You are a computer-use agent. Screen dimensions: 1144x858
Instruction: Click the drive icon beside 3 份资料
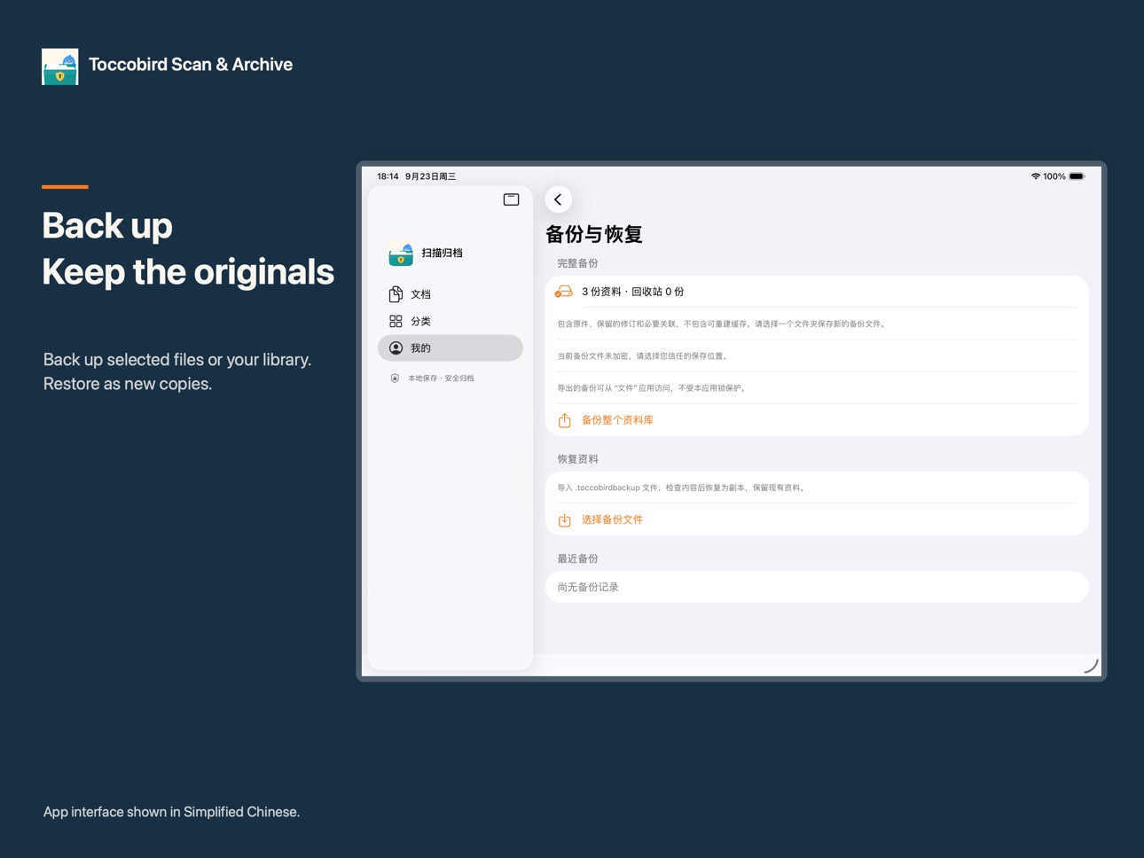tap(564, 292)
